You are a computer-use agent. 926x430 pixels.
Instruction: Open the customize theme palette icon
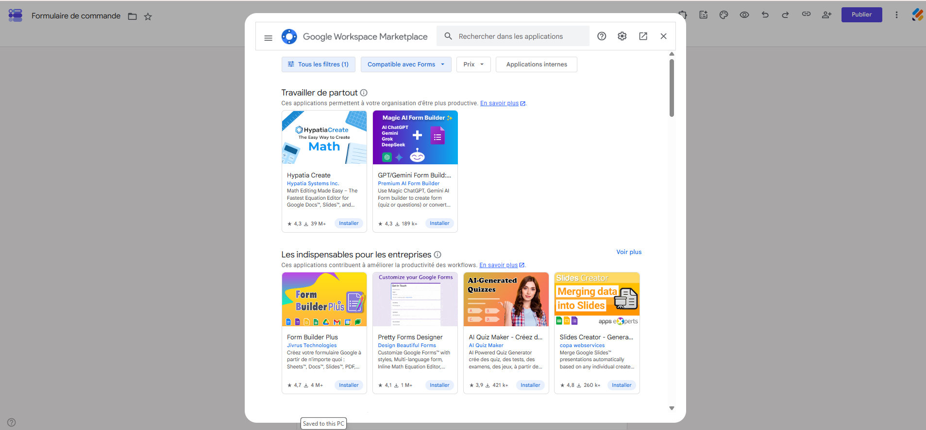pyautogui.click(x=724, y=15)
